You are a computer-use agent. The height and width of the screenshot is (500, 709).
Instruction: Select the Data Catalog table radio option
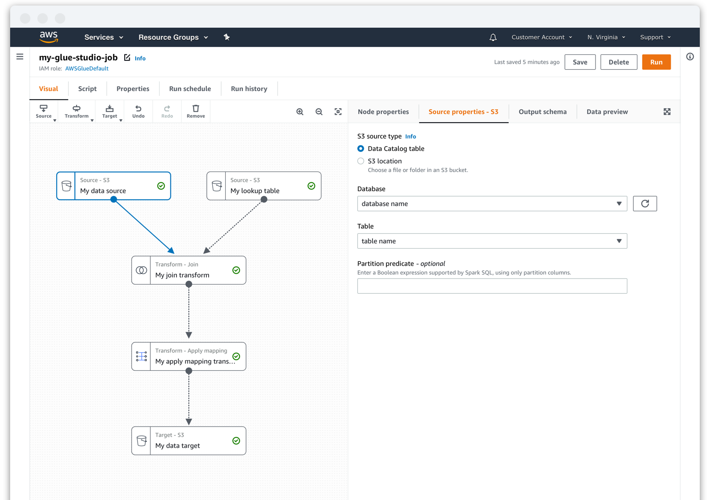click(x=361, y=149)
